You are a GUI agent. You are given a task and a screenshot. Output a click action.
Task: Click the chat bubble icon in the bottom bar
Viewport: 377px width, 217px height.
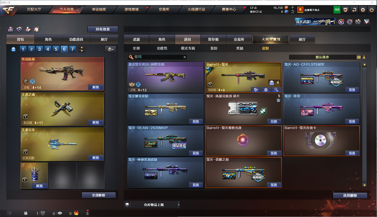point(60,213)
